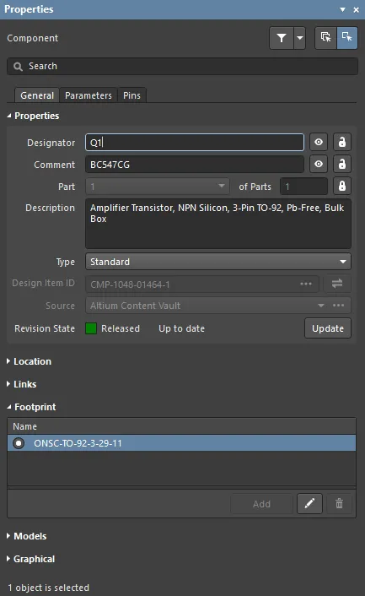This screenshot has width=365, height=596.
Task: Click the ellipsis button in Source field
Action: pos(338,306)
